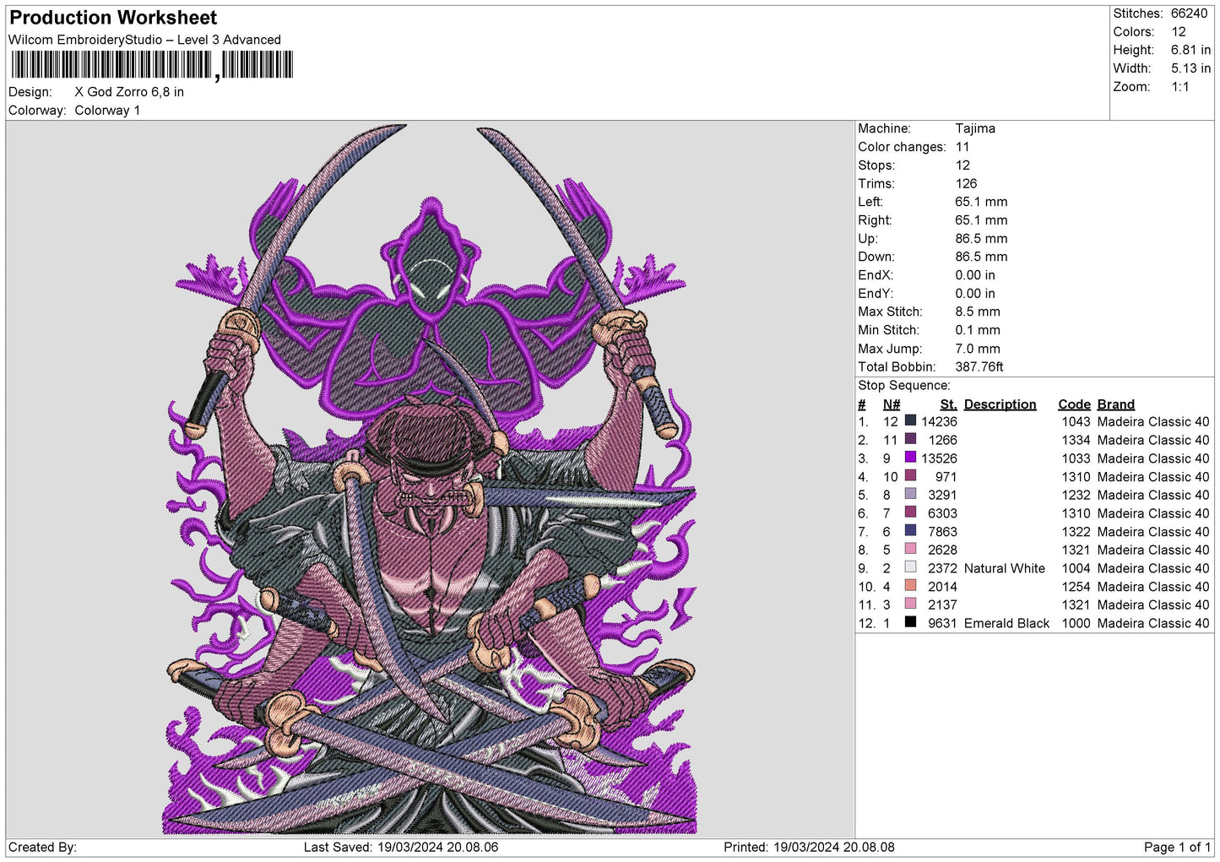The width and height of the screenshot is (1220, 862).
Task: Click the Width value 5.13 in
Action: tap(1190, 68)
